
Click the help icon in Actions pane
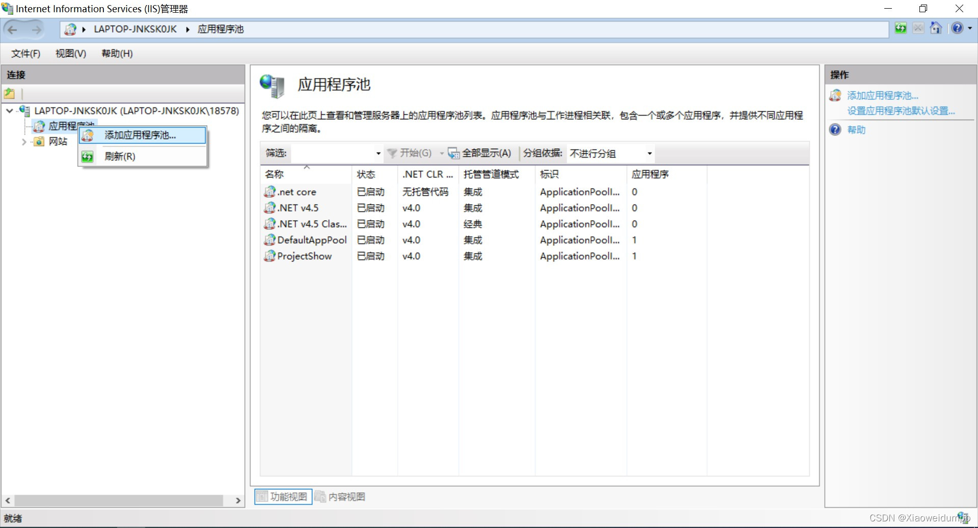point(835,129)
